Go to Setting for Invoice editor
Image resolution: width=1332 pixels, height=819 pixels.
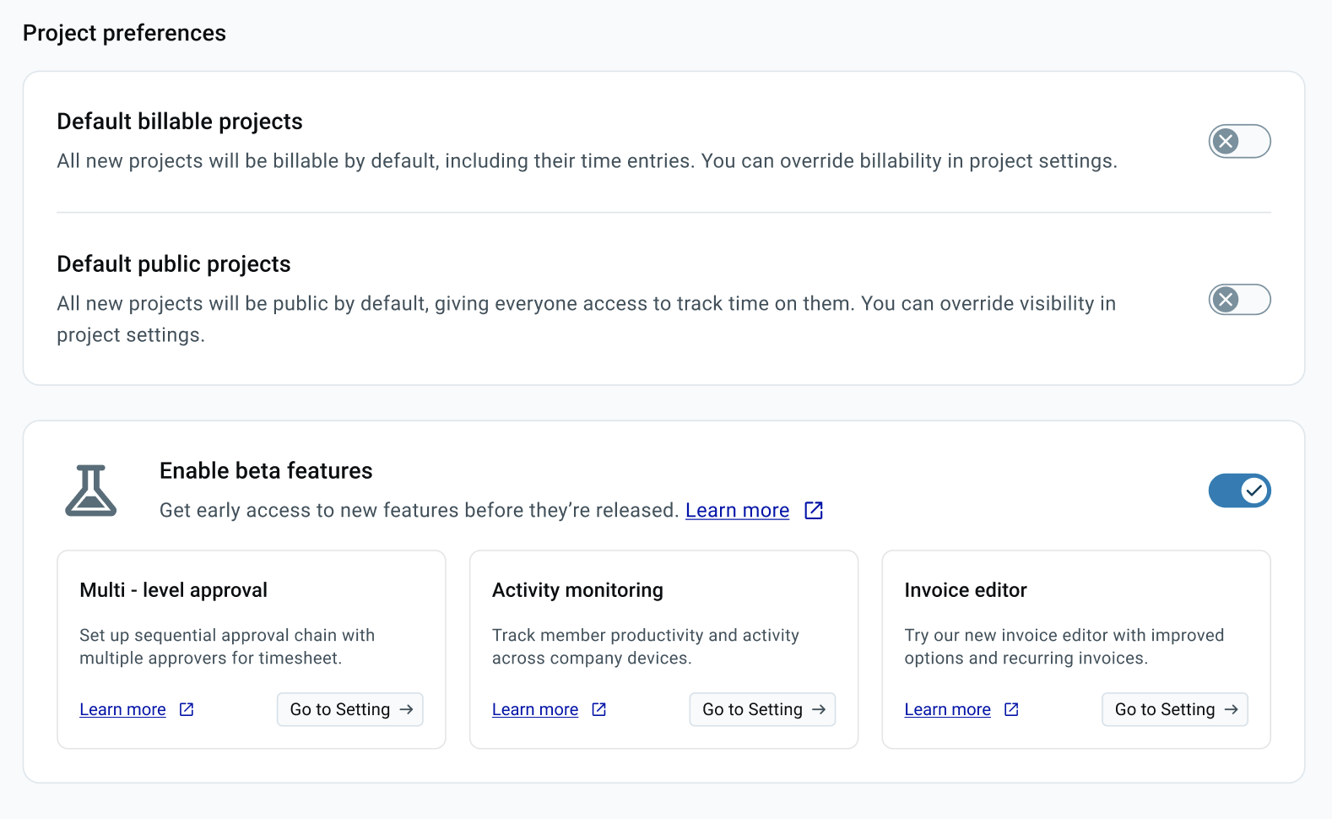[x=1175, y=709]
